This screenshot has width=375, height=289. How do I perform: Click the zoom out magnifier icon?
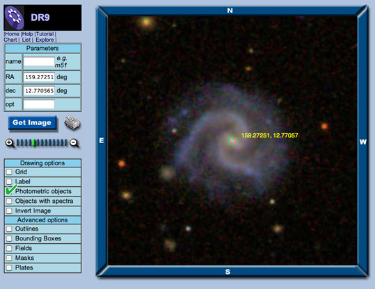coord(74,143)
